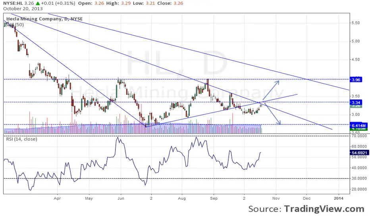370x218 pixels.
Task: Click the Close: 3.26 value
Action: tap(170, 3)
